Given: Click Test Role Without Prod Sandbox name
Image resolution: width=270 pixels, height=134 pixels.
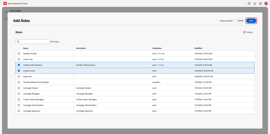Looking at the screenshot, I should point(36,82).
